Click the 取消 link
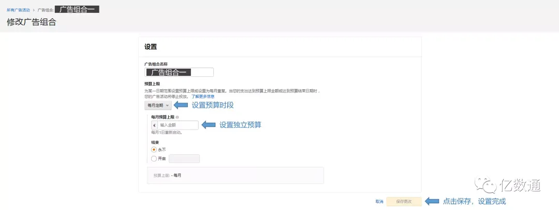 (379, 201)
